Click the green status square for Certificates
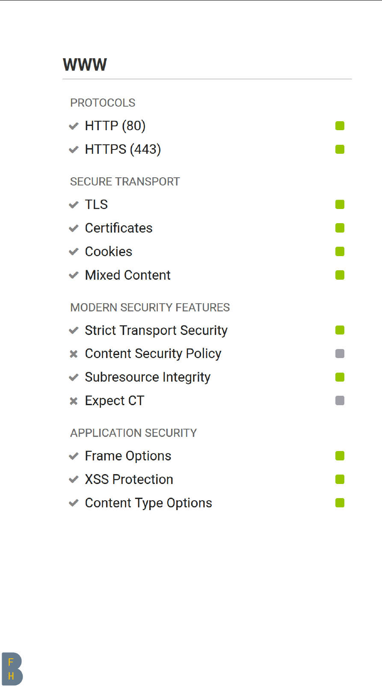382x687 pixels. (x=340, y=228)
